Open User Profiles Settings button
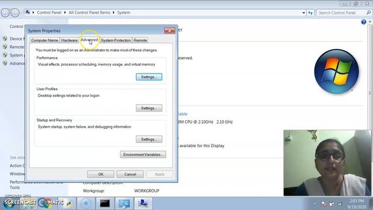The width and height of the screenshot is (373, 210). point(149,108)
